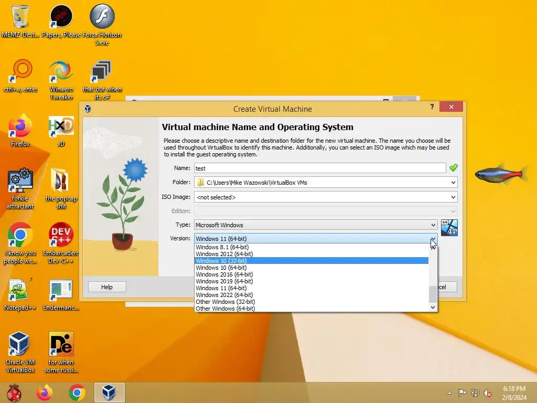This screenshot has width=537, height=403.
Task: Expand the Folder path dropdown
Action: click(x=453, y=183)
